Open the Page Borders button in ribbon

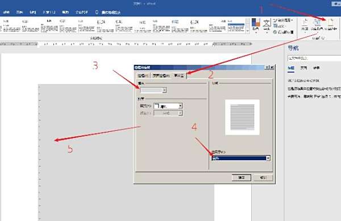331,24
